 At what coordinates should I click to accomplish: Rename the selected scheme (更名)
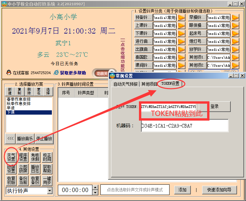[39, 91]
